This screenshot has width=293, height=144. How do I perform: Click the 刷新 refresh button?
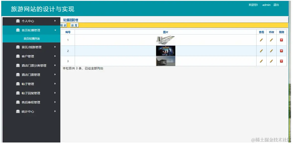[x=64, y=25]
